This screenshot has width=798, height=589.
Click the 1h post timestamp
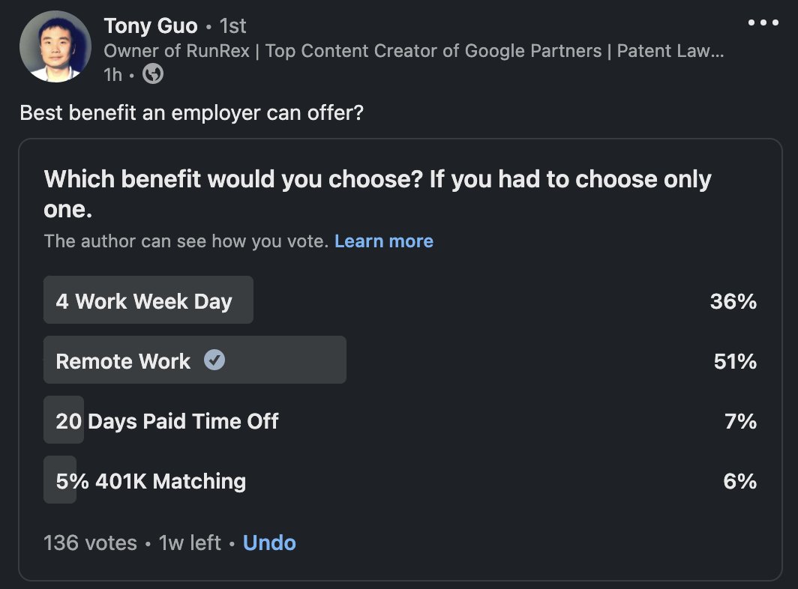tap(113, 74)
